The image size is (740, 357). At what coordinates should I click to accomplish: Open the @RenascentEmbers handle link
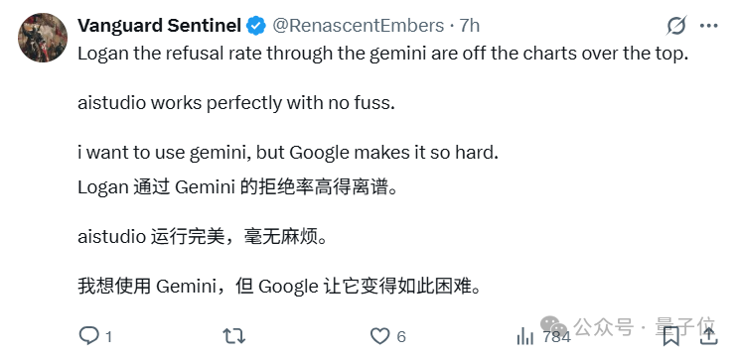(x=359, y=26)
